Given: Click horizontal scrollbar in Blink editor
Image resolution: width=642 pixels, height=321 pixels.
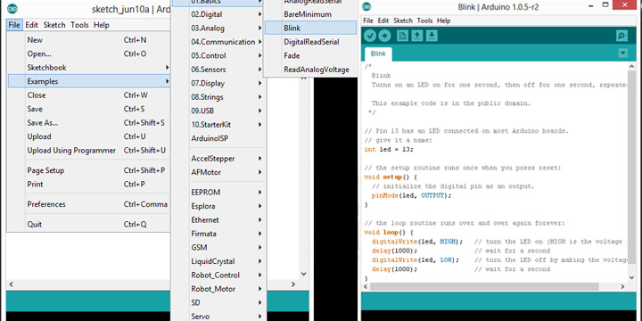Looking at the screenshot, I should 484,286.
